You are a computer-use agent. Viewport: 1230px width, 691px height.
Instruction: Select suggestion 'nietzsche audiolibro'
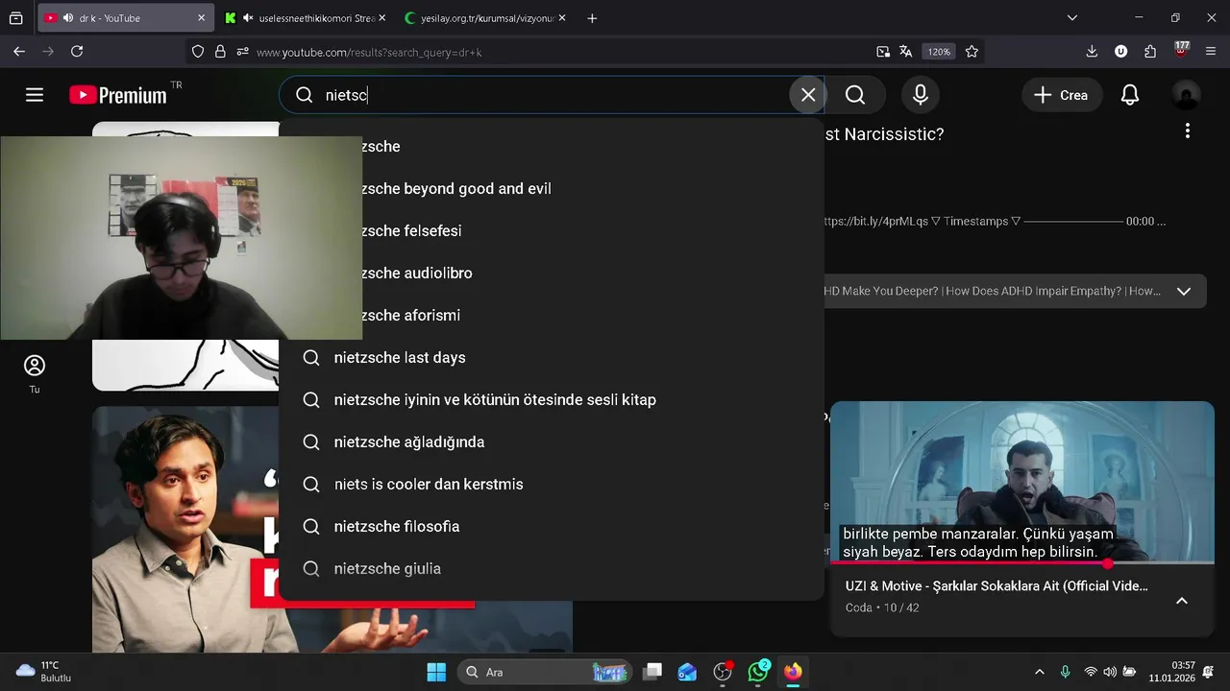[552, 274]
